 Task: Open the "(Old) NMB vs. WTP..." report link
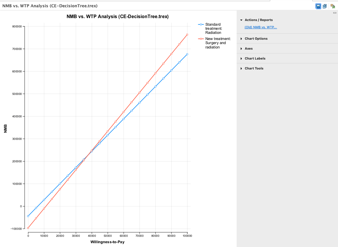click(x=261, y=27)
